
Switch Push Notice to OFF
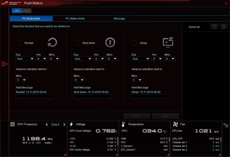[26, 10]
